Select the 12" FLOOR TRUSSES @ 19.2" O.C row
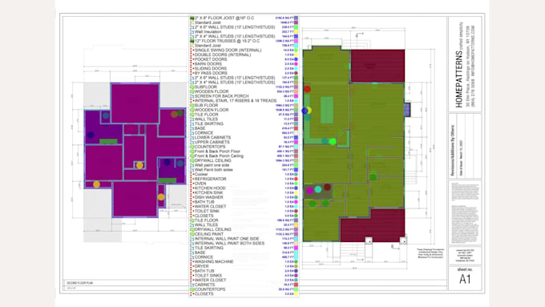This screenshot has height=307, width=545. 244,41
